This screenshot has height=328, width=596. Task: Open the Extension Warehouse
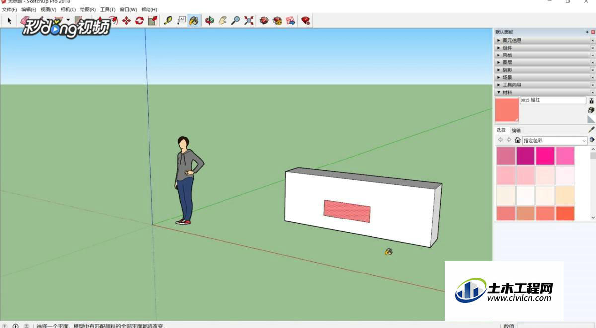click(x=277, y=21)
